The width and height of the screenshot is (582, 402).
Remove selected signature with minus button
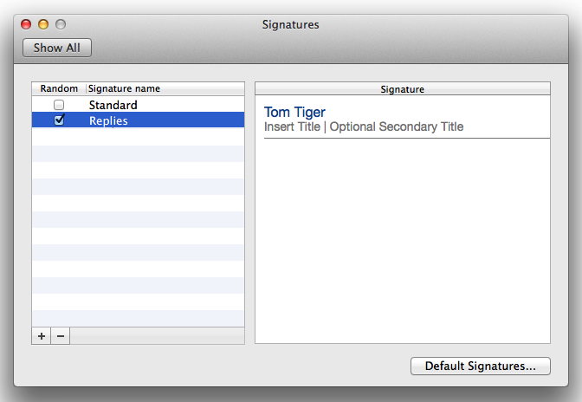60,336
